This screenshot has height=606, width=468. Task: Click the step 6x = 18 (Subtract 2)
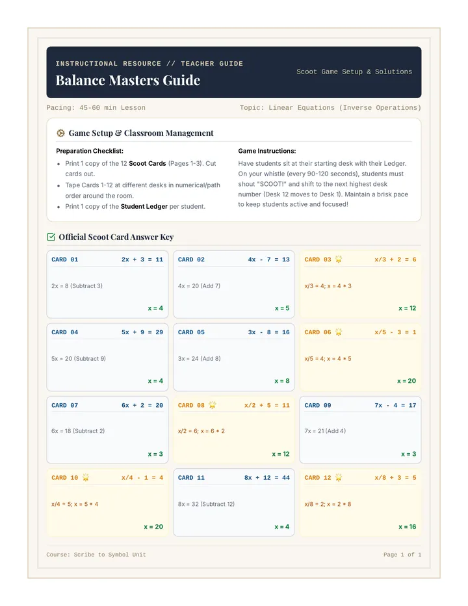tap(78, 431)
